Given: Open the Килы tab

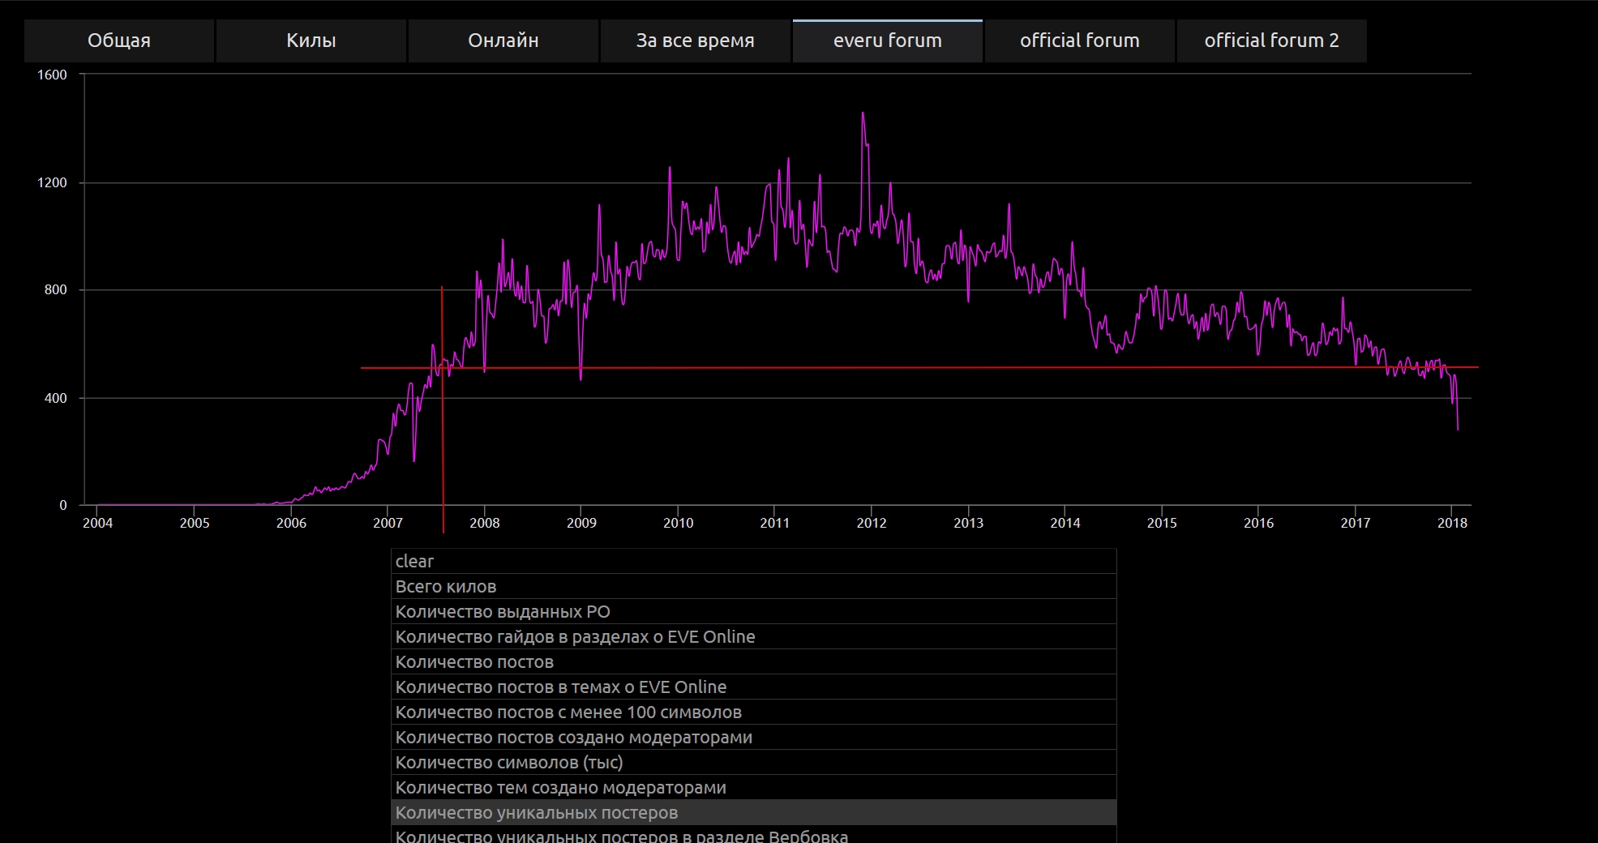Looking at the screenshot, I should 311,41.
